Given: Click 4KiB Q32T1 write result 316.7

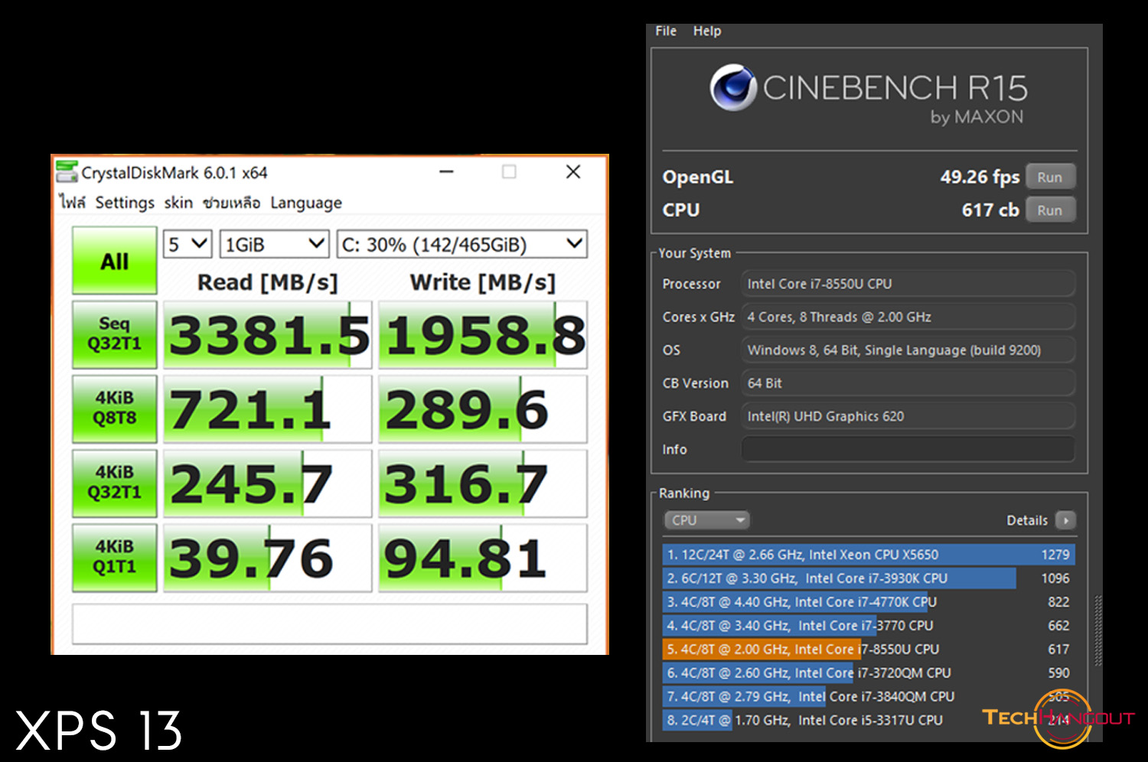Looking at the screenshot, I should pos(483,483).
